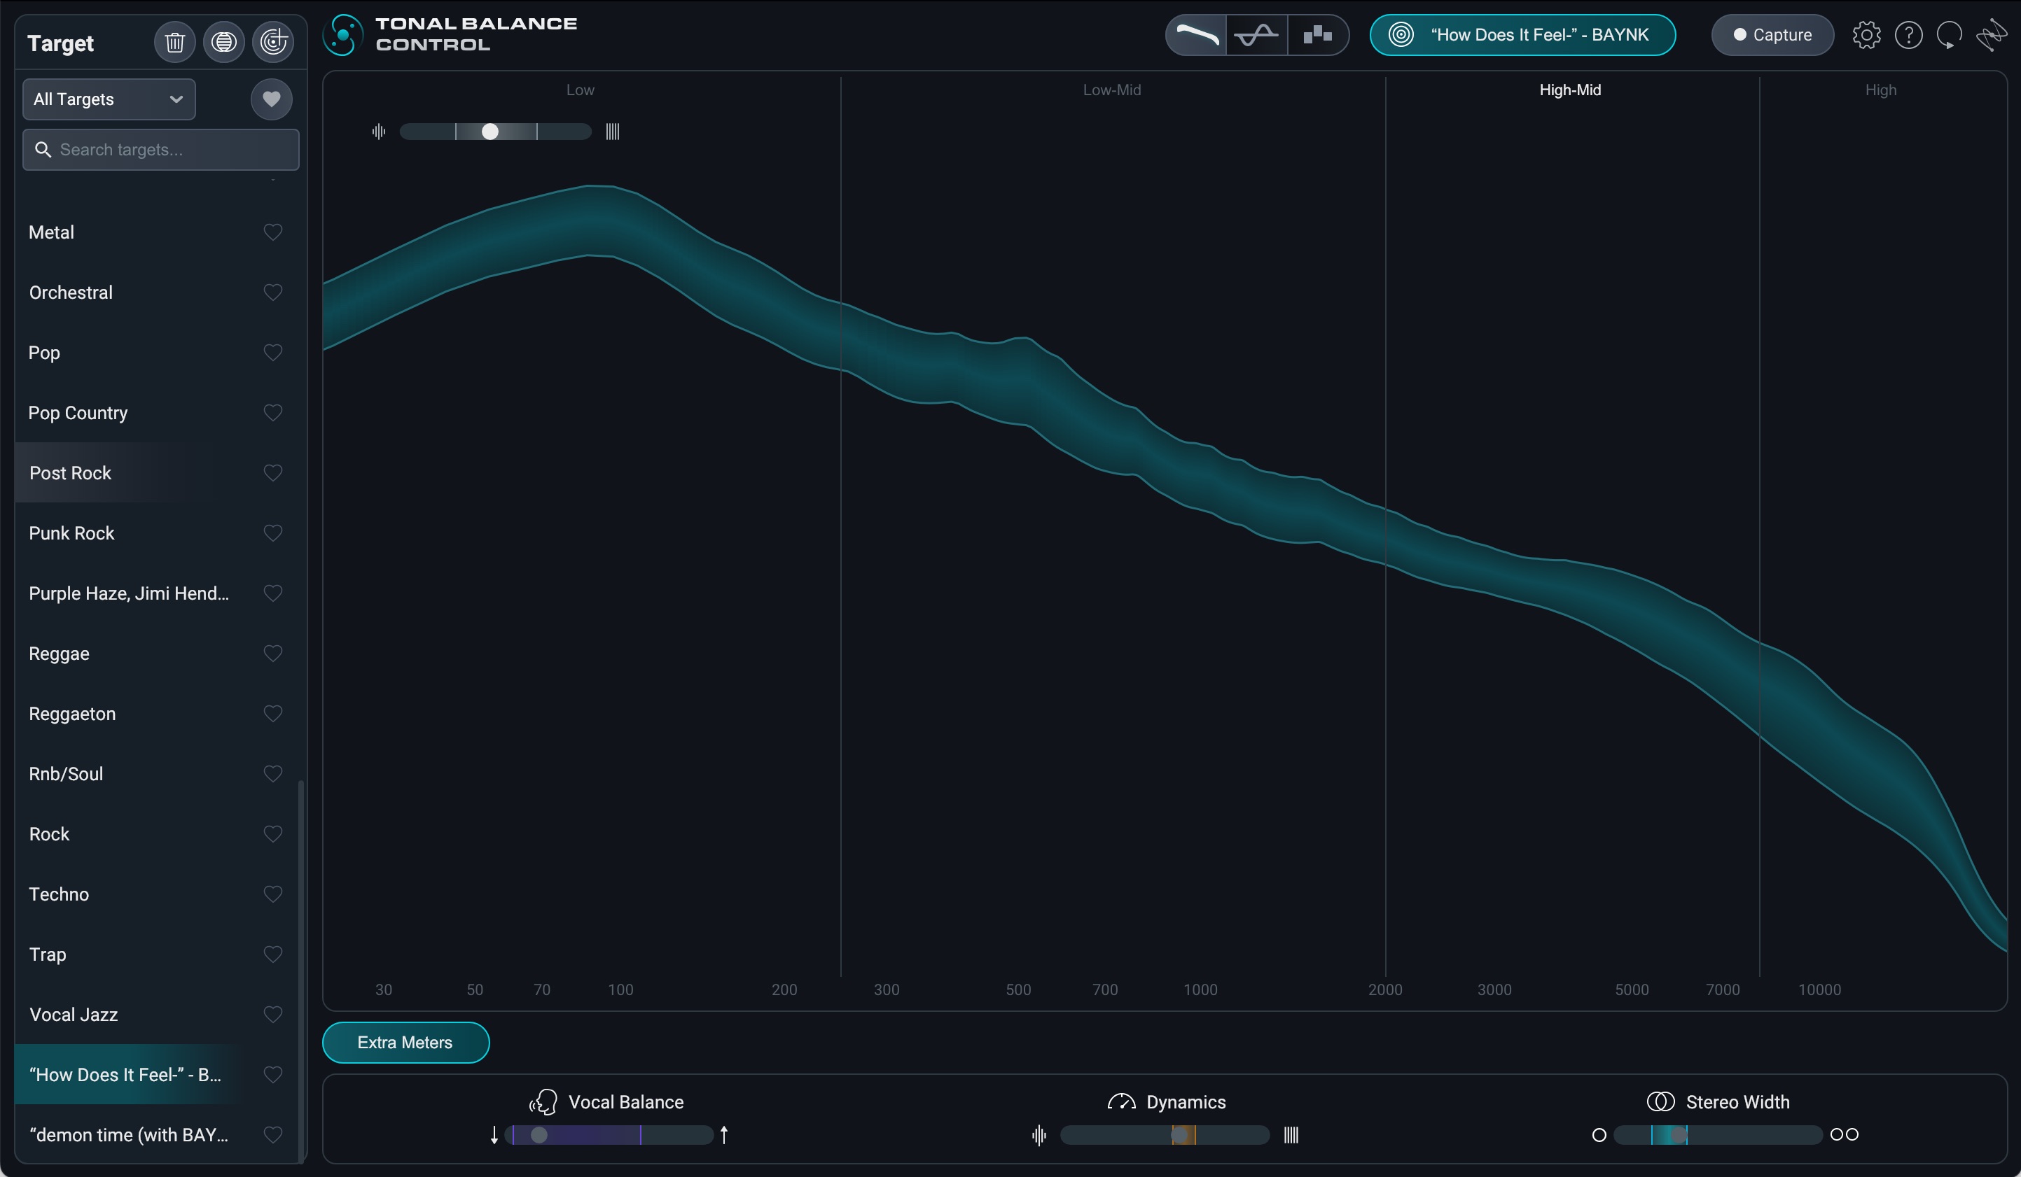This screenshot has height=1177, width=2021.
Task: Open the help question mark icon
Action: (1908, 35)
